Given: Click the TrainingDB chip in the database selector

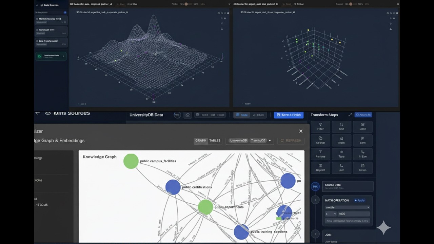Looking at the screenshot, I should click(258, 140).
